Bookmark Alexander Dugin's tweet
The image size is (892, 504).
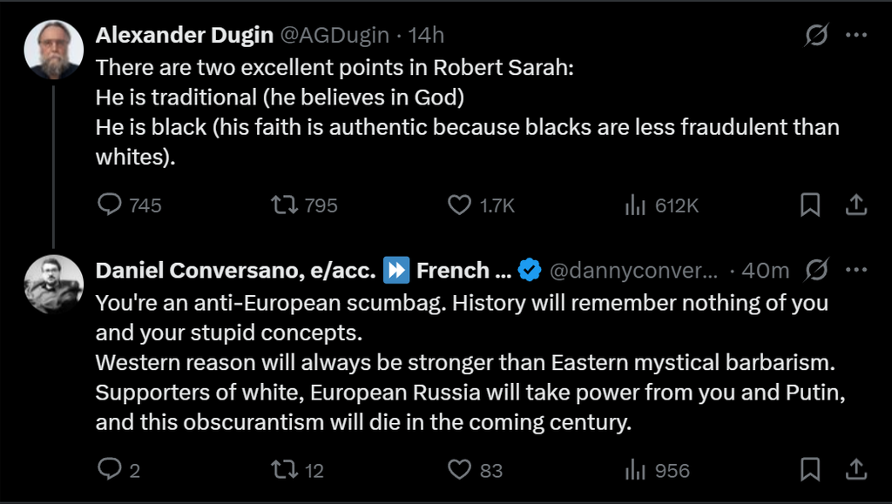(x=810, y=205)
